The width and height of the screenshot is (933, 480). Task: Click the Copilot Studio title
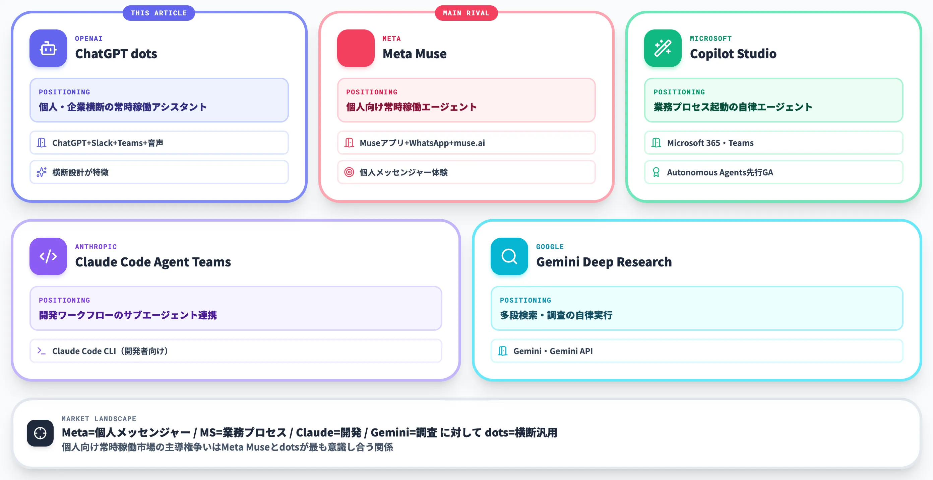(x=733, y=54)
